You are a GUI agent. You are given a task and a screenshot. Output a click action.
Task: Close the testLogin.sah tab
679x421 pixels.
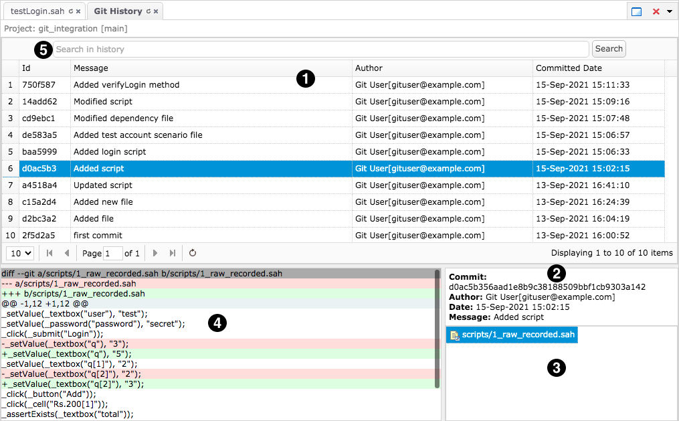tap(78, 11)
